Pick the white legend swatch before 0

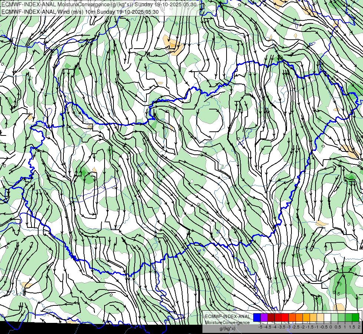[x=327, y=317]
